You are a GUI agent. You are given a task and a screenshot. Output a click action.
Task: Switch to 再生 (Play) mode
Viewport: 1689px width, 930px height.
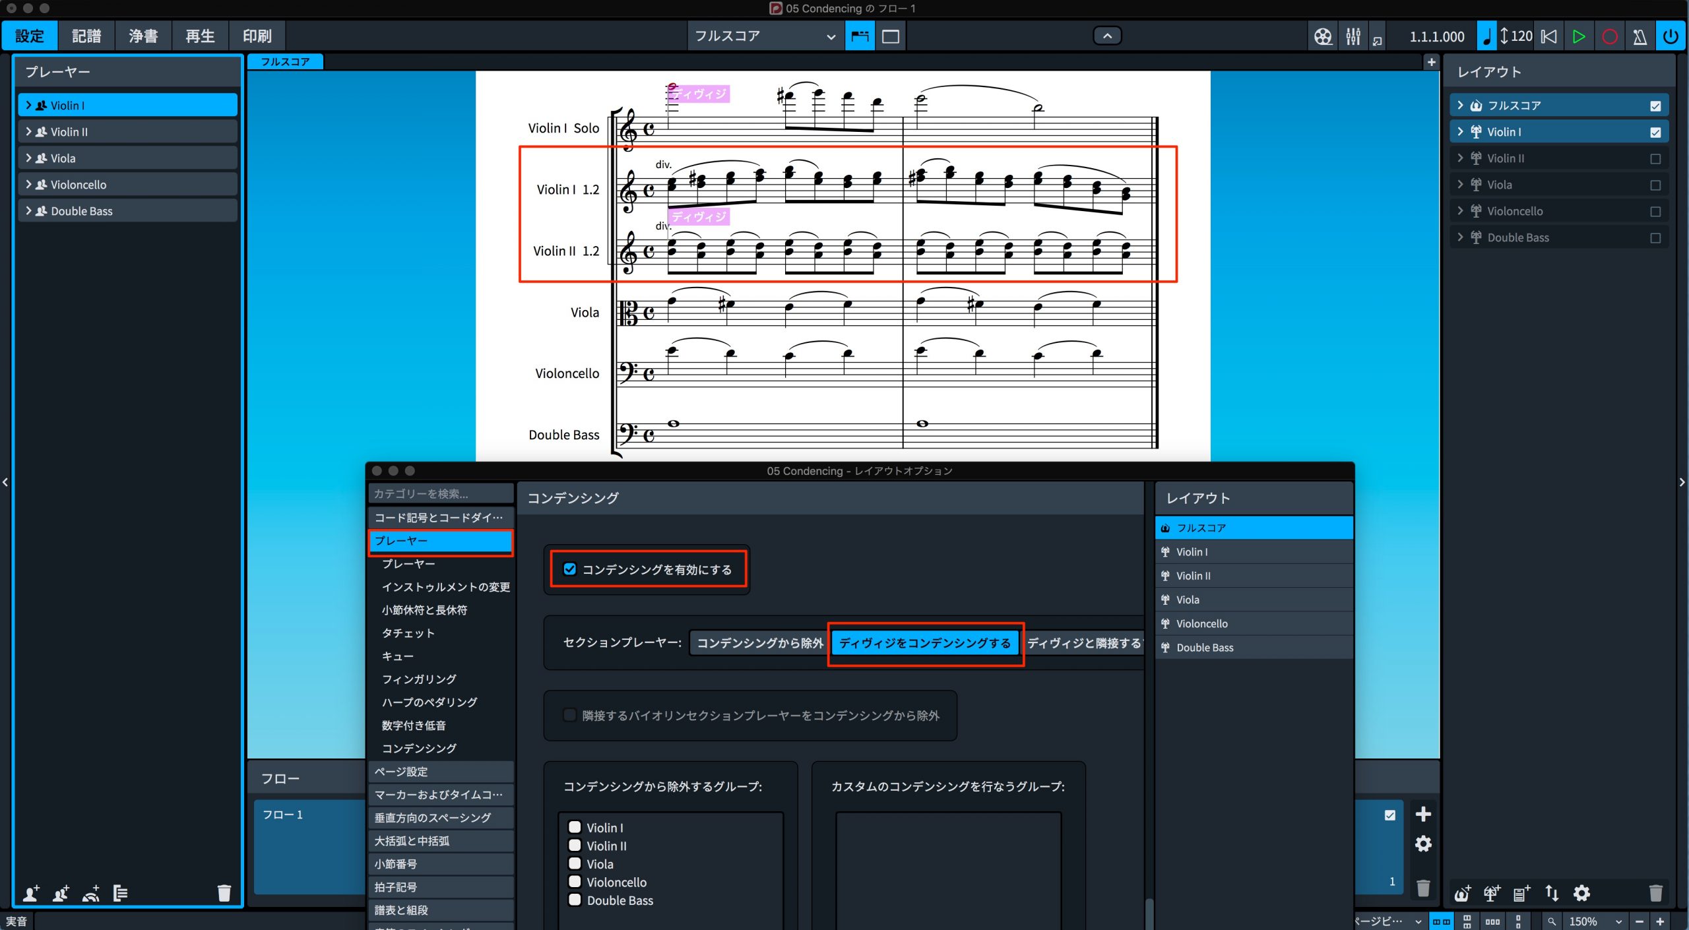tap(200, 36)
